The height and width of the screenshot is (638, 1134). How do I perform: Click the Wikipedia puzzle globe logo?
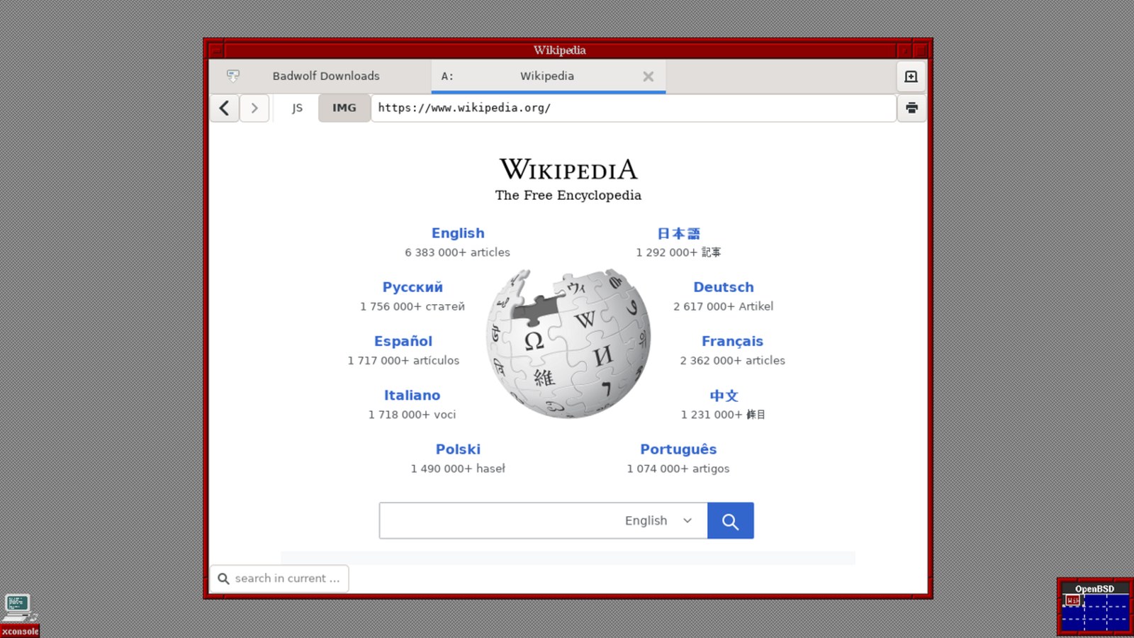coord(568,344)
